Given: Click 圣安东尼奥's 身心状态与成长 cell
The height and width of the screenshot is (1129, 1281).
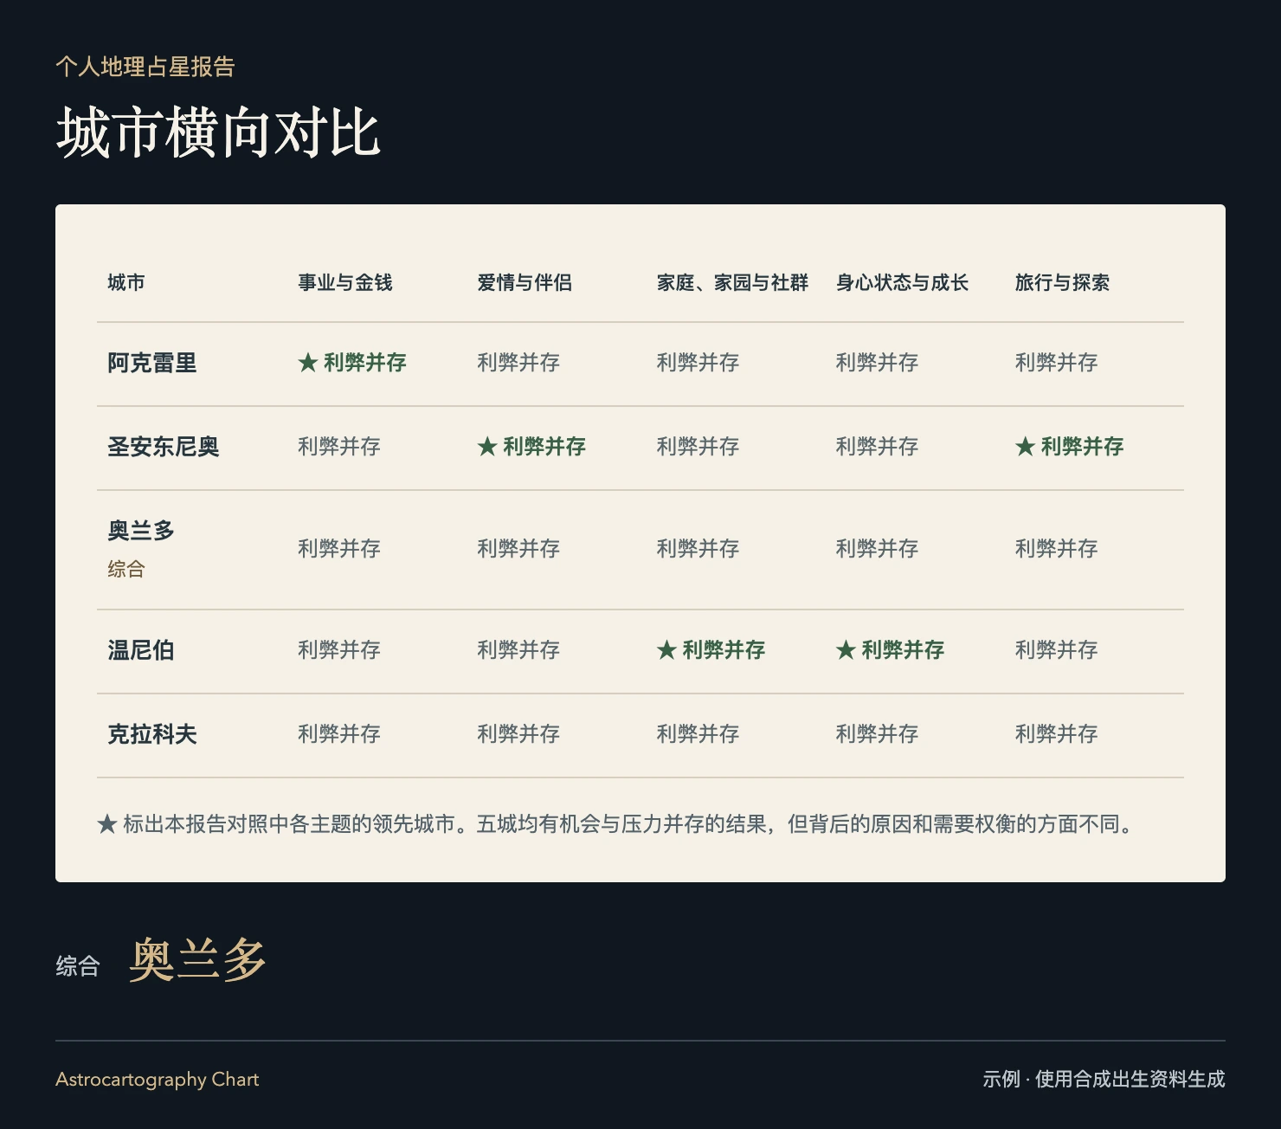Looking at the screenshot, I should 877,447.
